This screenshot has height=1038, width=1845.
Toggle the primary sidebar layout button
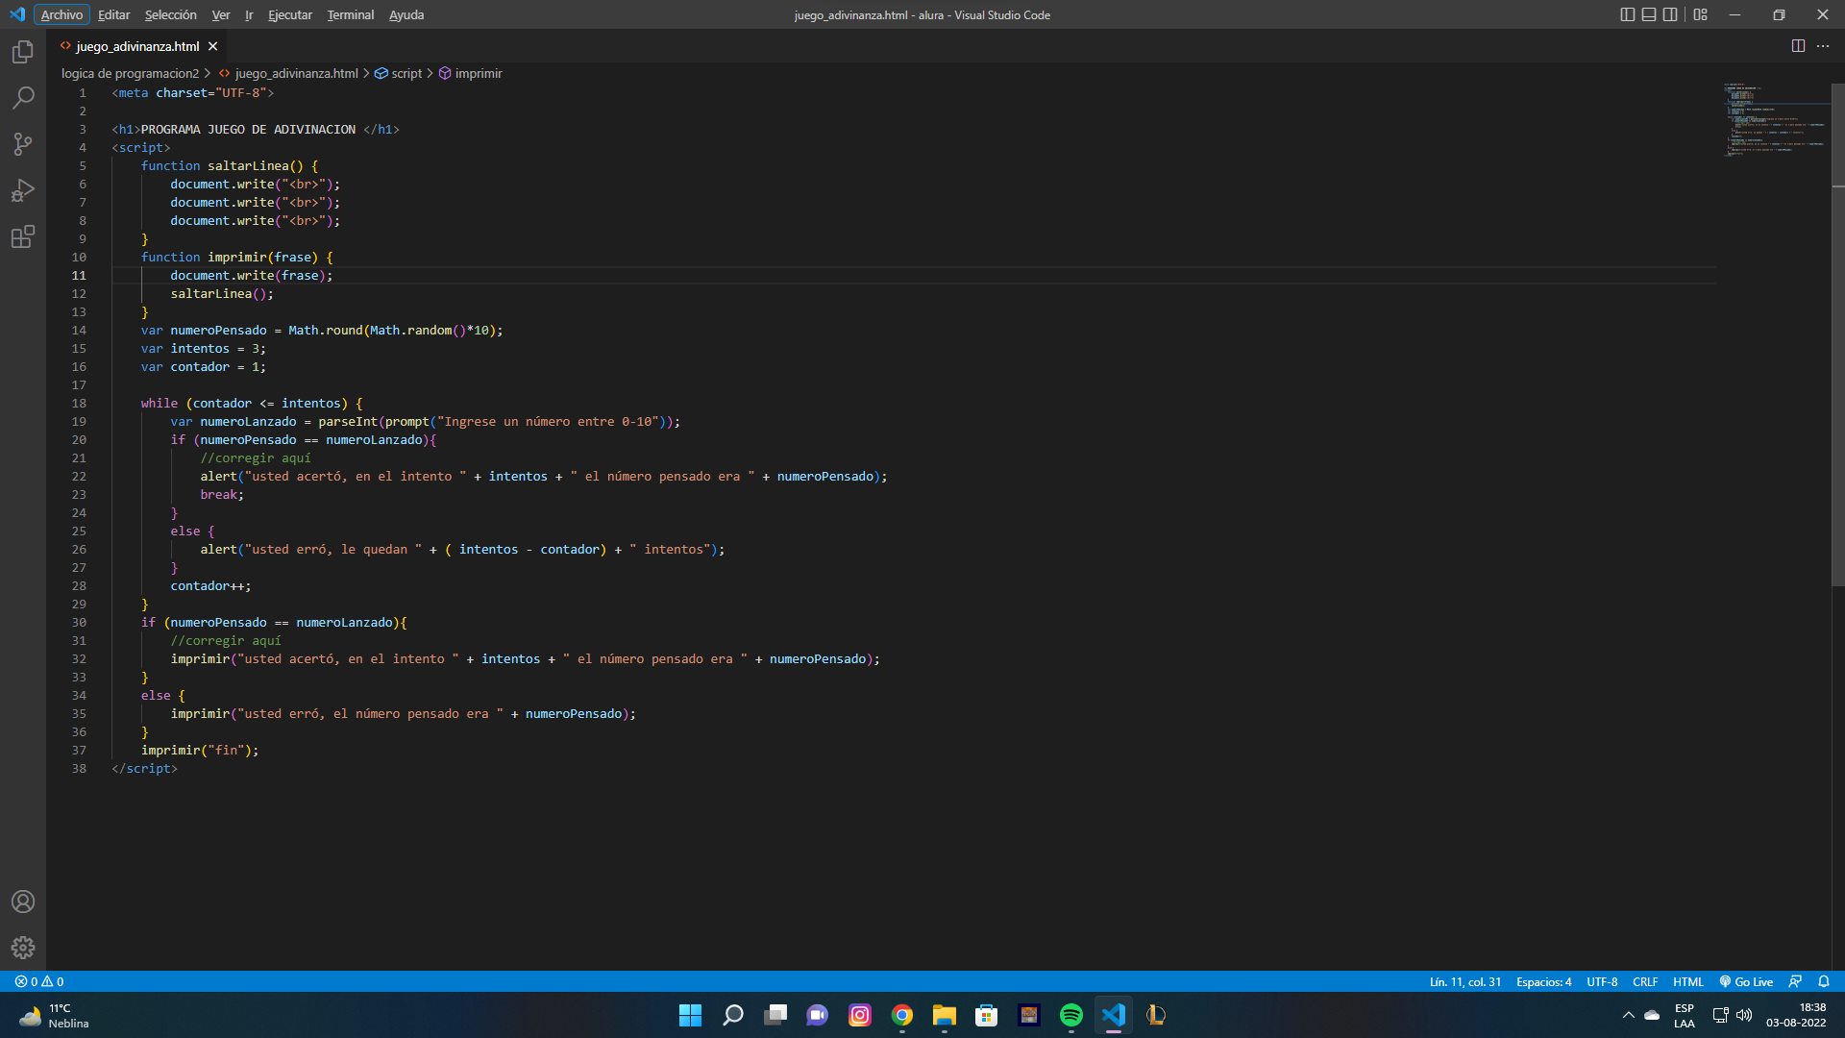(1627, 14)
